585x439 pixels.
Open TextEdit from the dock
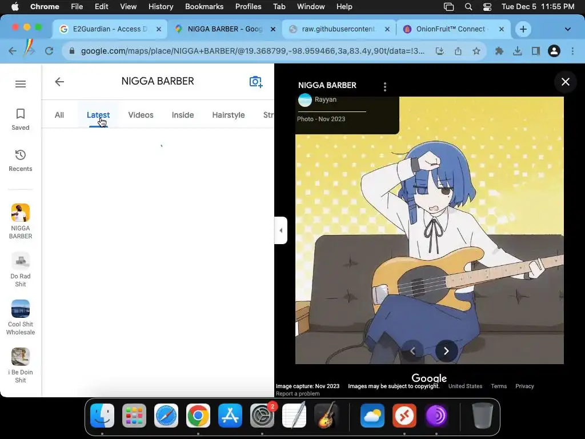[294, 416]
